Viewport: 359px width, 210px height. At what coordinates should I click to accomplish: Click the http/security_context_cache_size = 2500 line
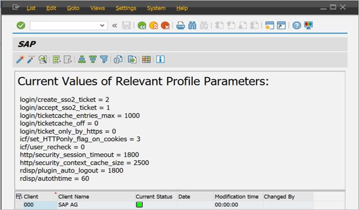[x=85, y=162]
